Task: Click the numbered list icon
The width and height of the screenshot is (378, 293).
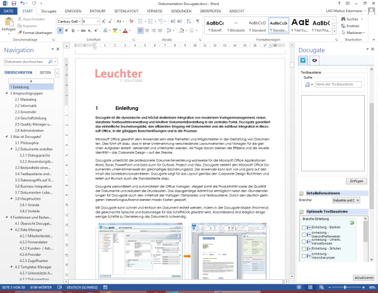Action: pyautogui.click(x=151, y=21)
